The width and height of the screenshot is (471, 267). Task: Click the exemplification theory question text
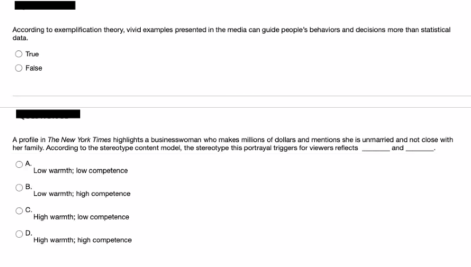pos(231,34)
